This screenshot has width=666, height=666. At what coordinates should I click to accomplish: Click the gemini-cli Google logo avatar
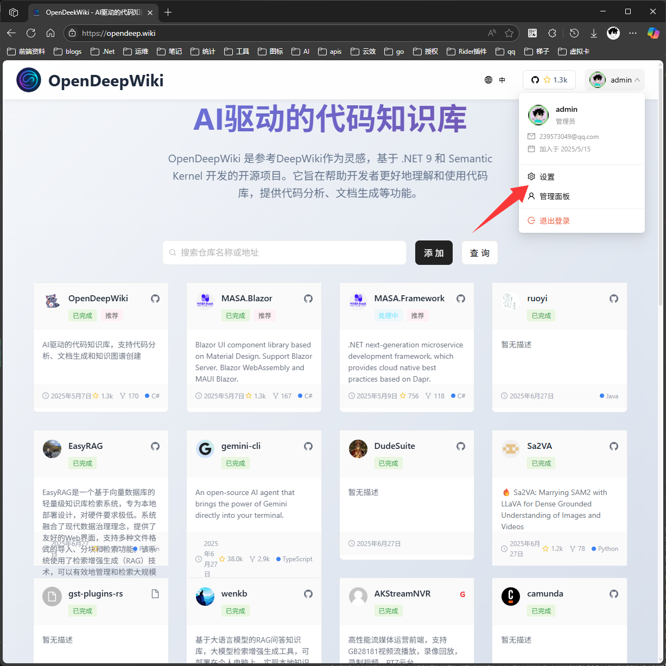pos(205,449)
